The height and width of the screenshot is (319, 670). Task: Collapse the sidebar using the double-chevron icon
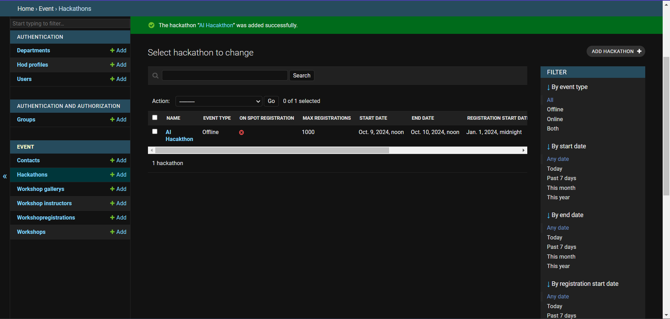[5, 177]
